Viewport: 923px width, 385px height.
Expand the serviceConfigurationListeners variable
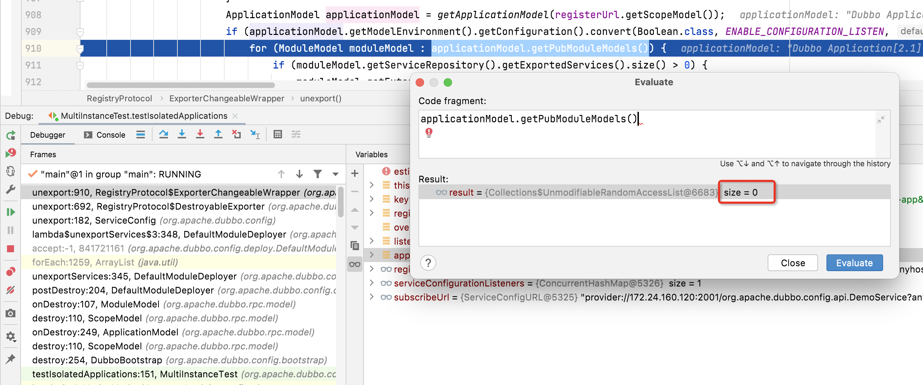point(372,283)
